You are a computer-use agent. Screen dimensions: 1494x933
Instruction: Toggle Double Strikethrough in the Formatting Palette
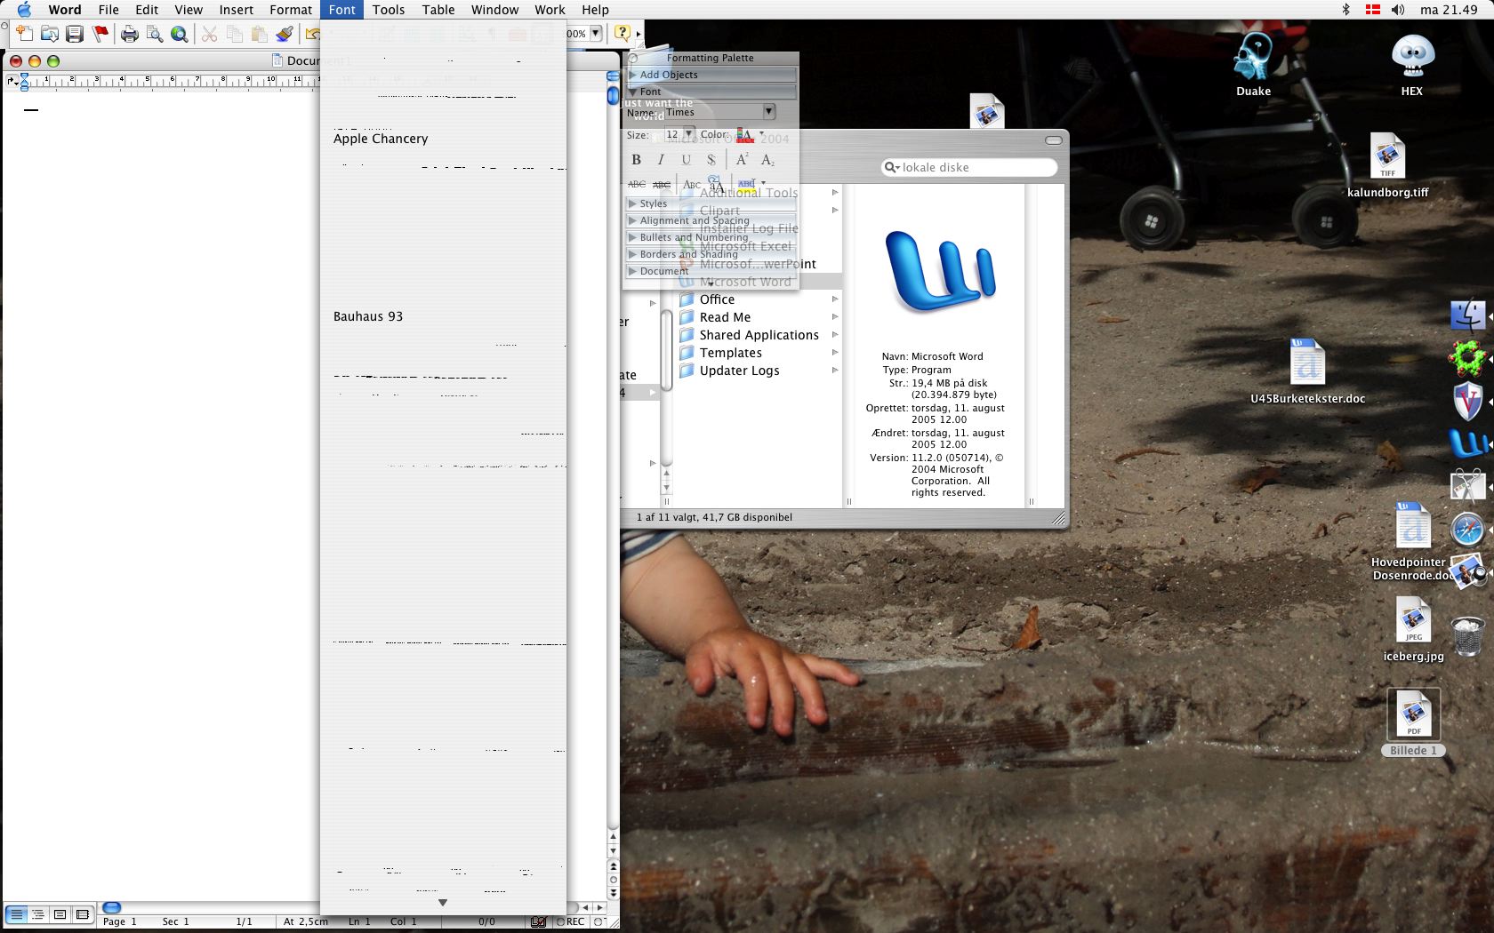pyautogui.click(x=662, y=184)
